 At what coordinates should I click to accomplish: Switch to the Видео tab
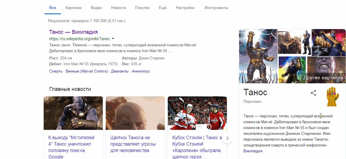(x=96, y=8)
